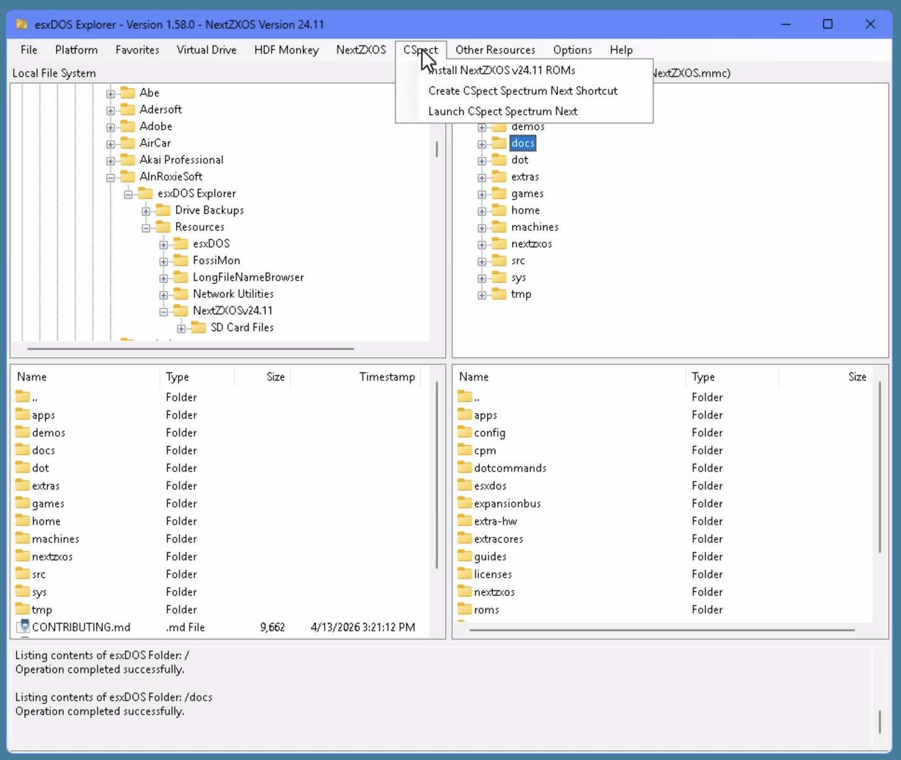Expand the src node in esxDOS tree
901x760 pixels.
[x=482, y=261]
